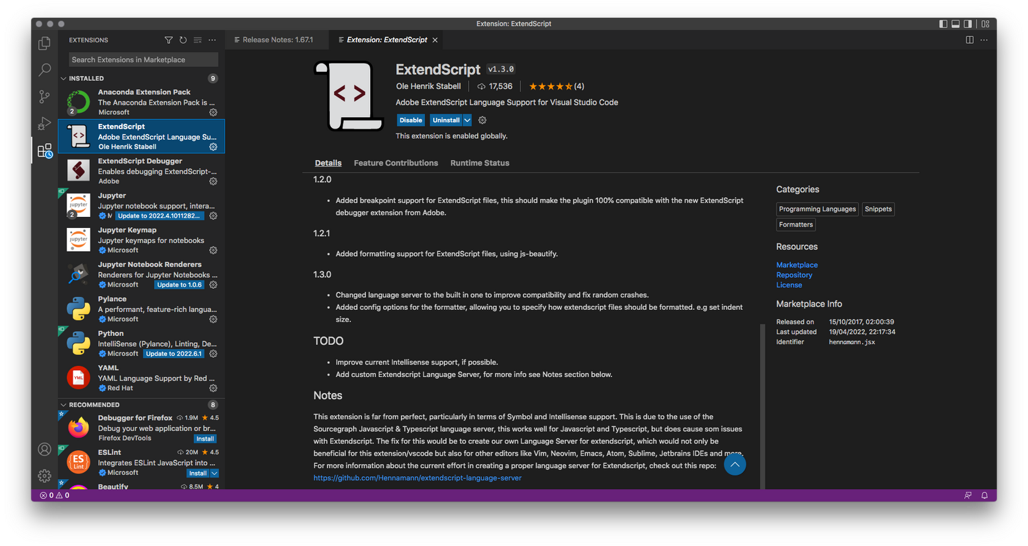Update Jupyter to 2022.4.1011282

tap(160, 216)
